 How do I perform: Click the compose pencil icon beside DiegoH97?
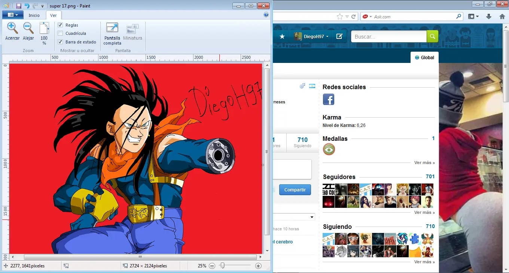coord(339,37)
